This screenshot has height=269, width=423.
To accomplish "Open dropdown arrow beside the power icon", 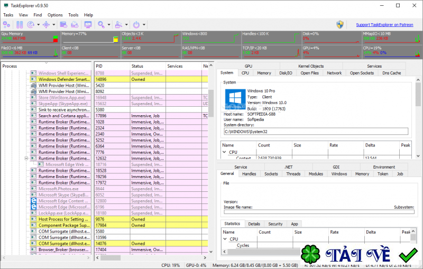I will 144,25.
